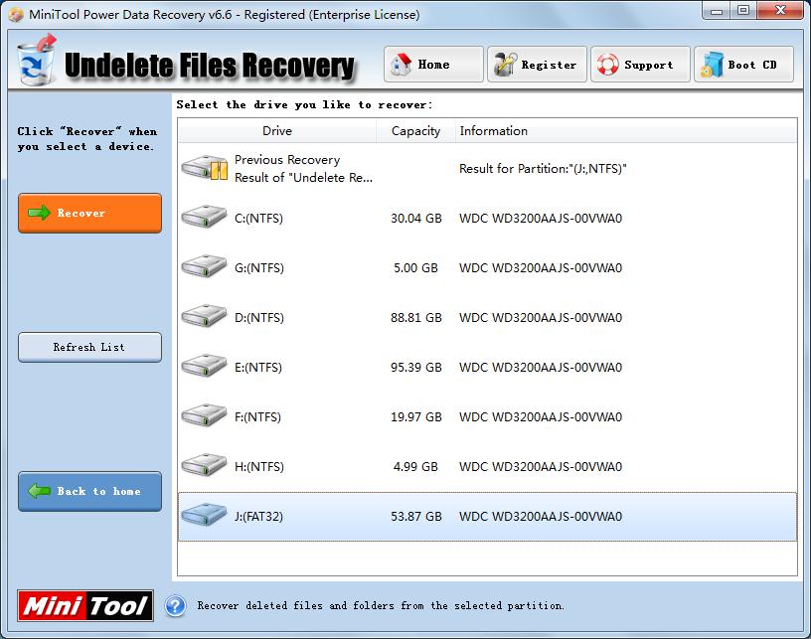Select the "Previous Recovery Result" row text
The image size is (811, 639).
[x=303, y=169]
